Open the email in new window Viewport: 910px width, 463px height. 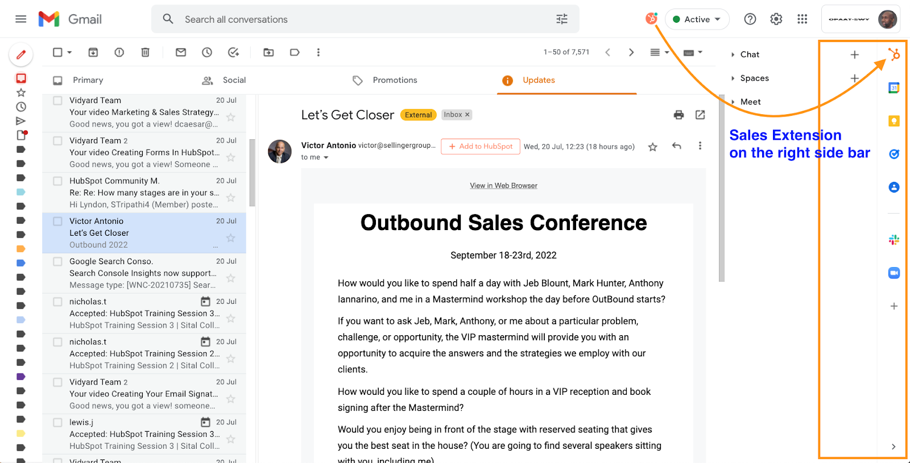click(x=700, y=115)
